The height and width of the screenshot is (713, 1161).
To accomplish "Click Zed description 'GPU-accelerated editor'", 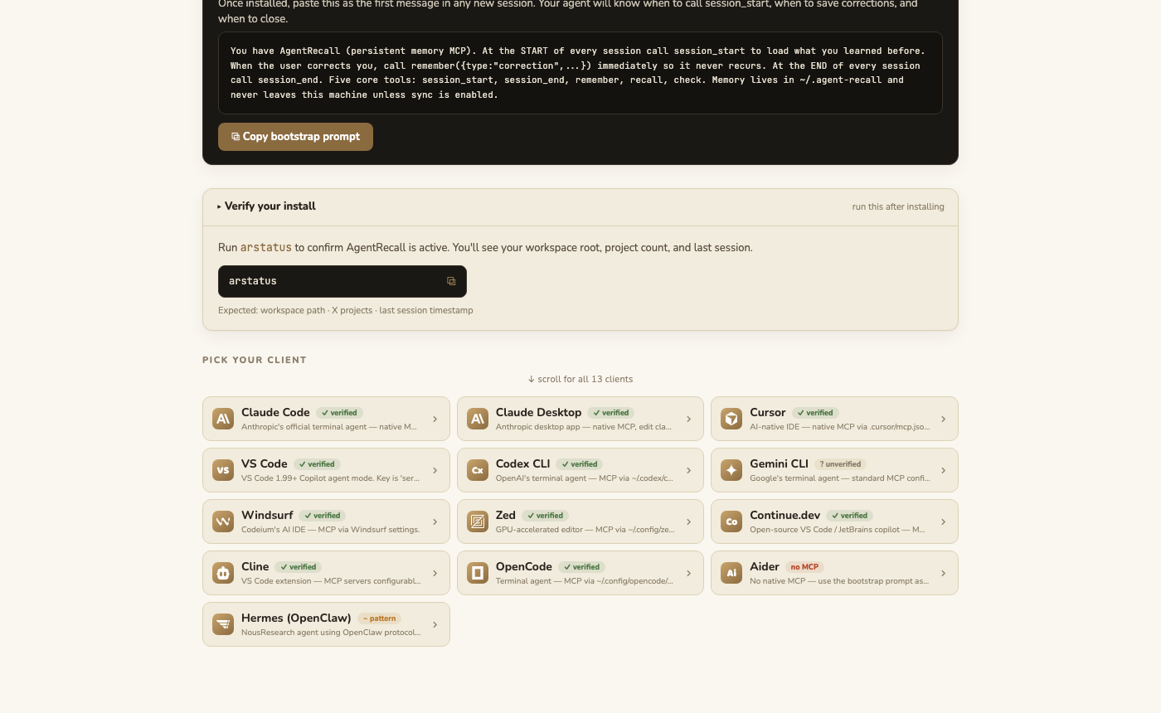I will pos(585,529).
